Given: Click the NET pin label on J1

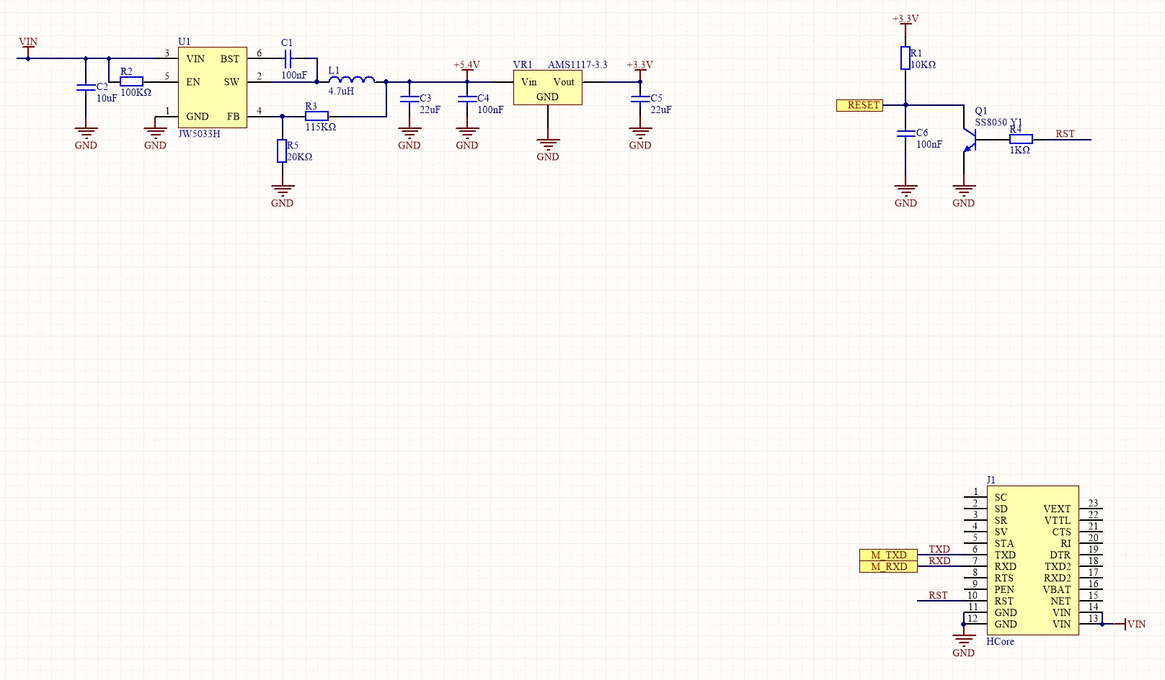Looking at the screenshot, I should pos(1060,601).
